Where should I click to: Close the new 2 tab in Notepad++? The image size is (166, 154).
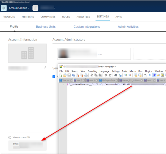coord(84,81)
